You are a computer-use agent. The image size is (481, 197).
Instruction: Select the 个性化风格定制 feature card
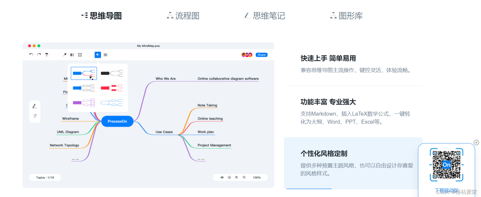353,163
